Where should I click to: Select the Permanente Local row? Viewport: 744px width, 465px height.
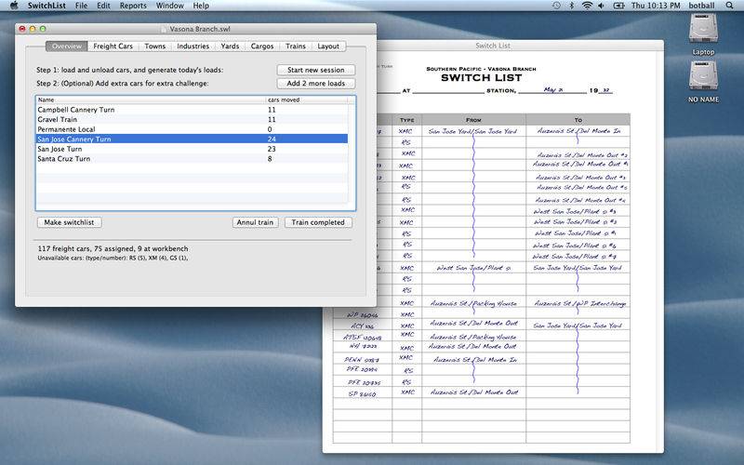193,129
